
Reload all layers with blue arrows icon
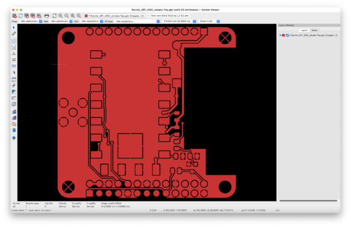point(21,16)
